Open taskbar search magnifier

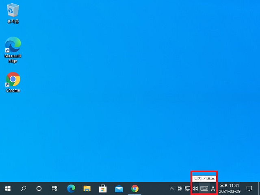(23, 188)
